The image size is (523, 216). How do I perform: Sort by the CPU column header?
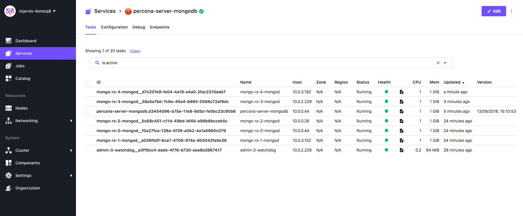tap(417, 82)
